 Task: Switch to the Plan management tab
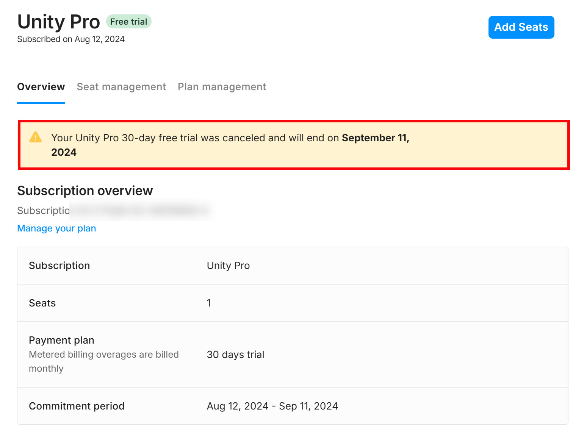pyautogui.click(x=222, y=87)
